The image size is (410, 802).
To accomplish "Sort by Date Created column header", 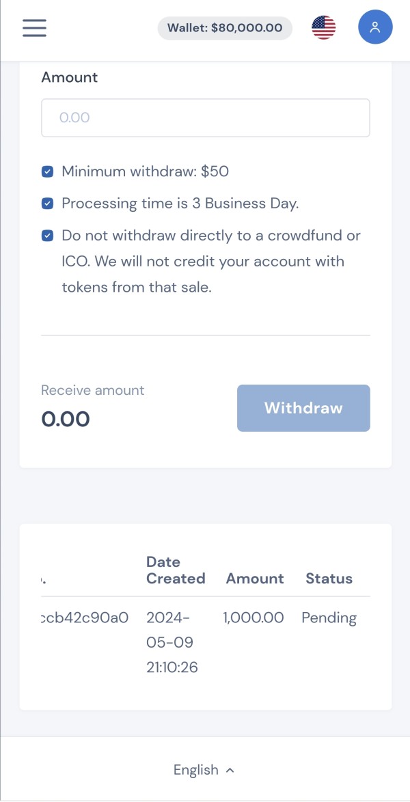I will point(176,570).
